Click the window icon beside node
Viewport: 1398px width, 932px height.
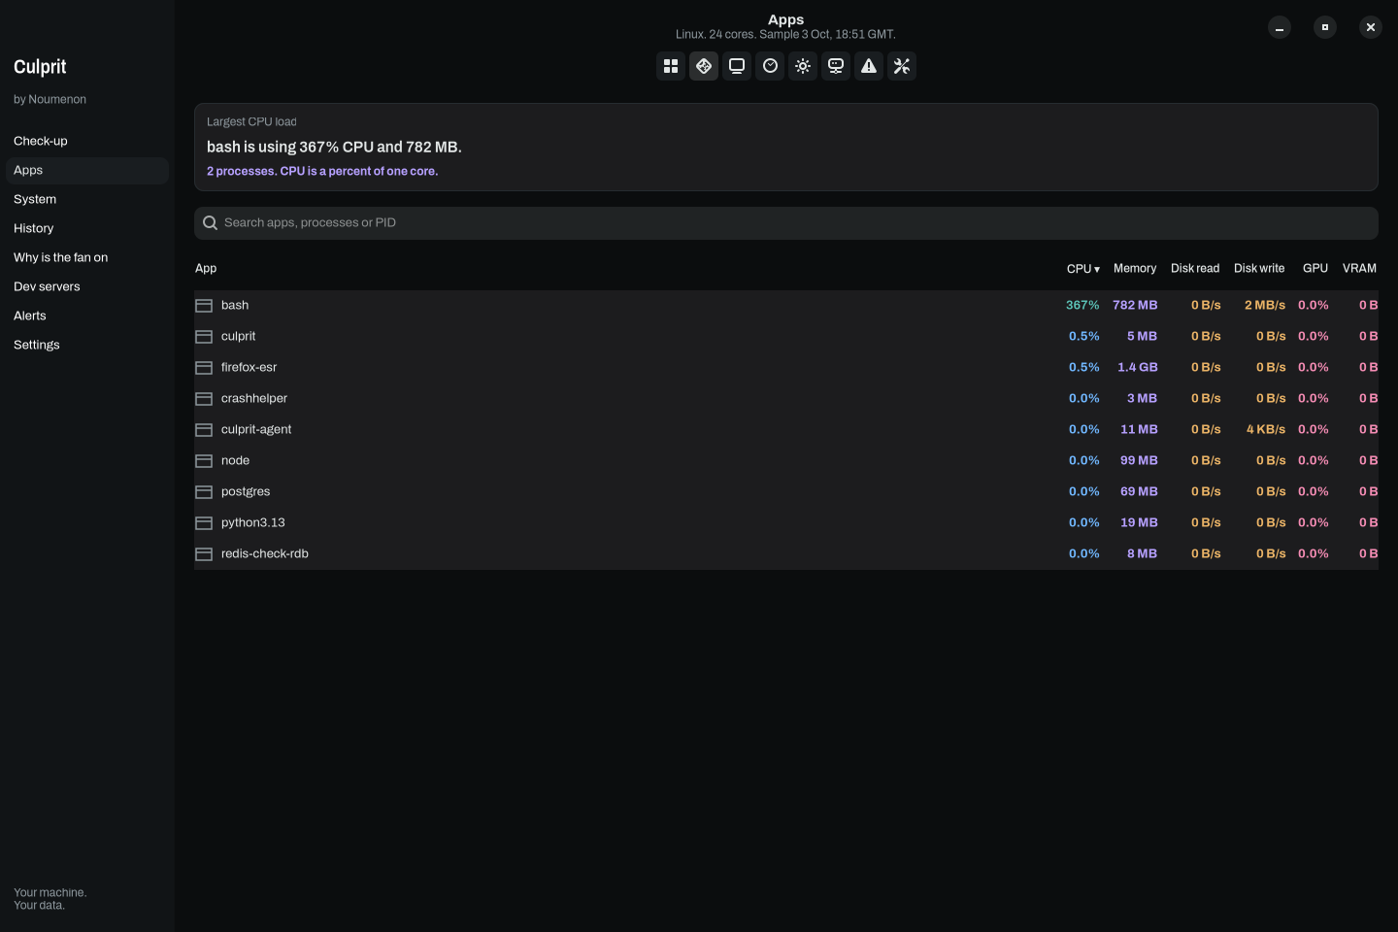(204, 461)
